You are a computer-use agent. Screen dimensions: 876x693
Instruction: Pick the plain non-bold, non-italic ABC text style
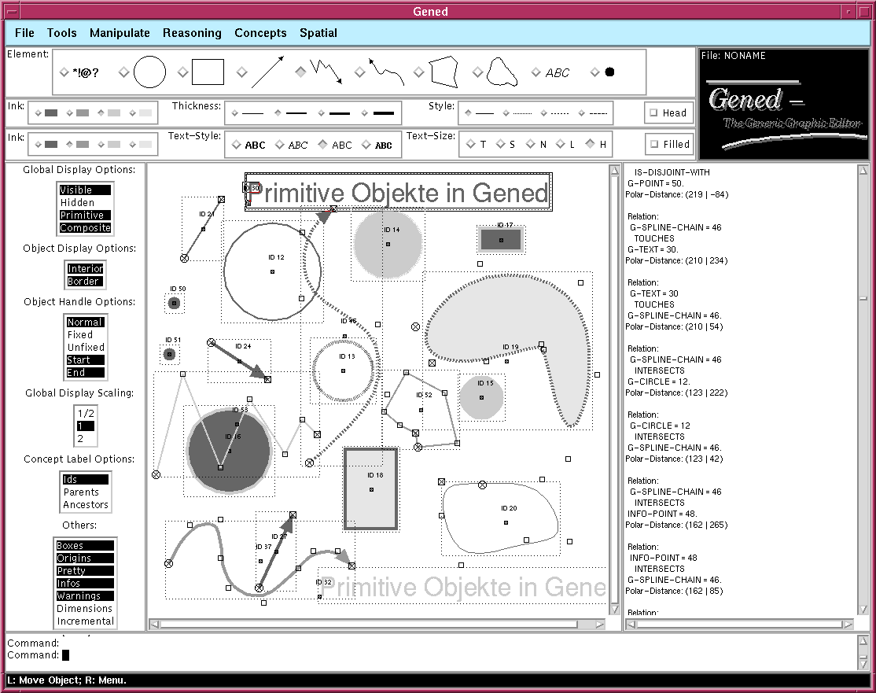pyautogui.click(x=335, y=145)
